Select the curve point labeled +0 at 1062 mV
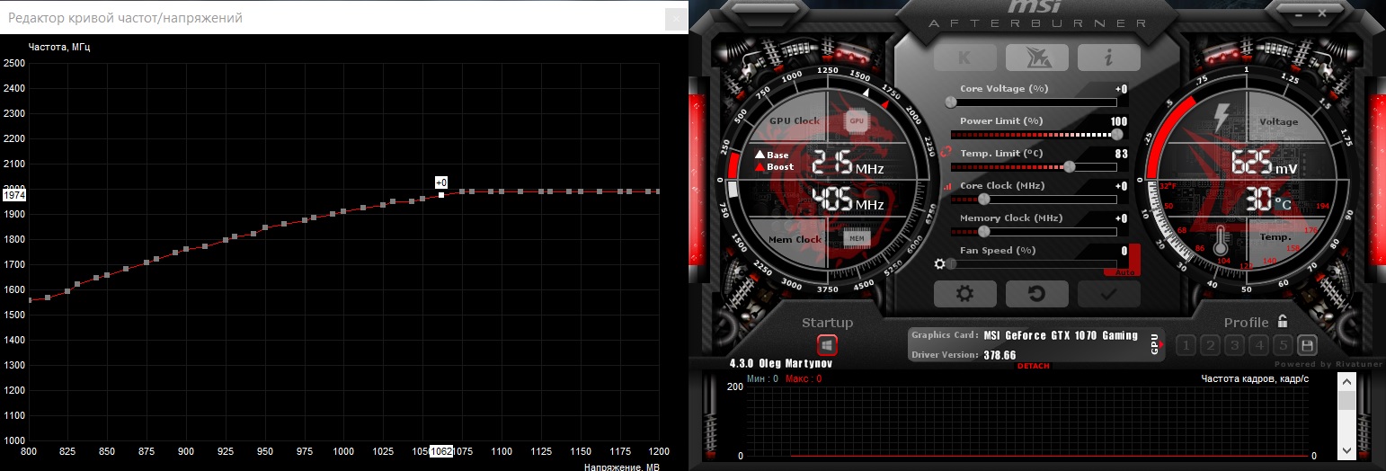Viewport: 1386px width, 471px height. pos(441,195)
